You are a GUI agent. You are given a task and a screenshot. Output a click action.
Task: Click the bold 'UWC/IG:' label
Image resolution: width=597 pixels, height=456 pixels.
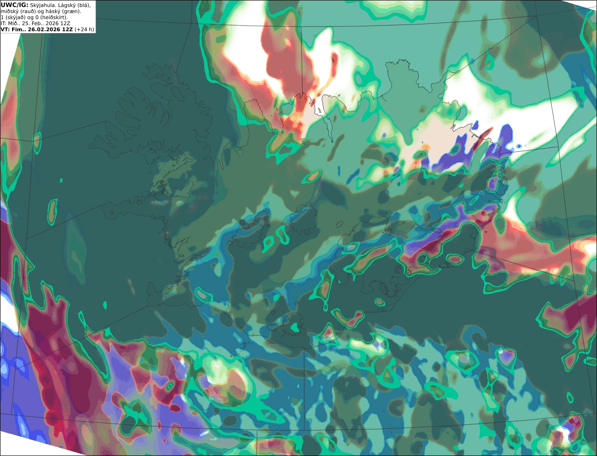point(14,5)
